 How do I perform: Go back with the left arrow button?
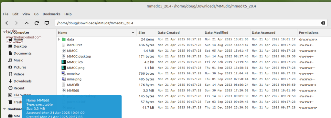click(6, 23)
